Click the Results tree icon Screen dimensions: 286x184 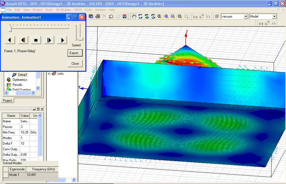click(x=9, y=85)
